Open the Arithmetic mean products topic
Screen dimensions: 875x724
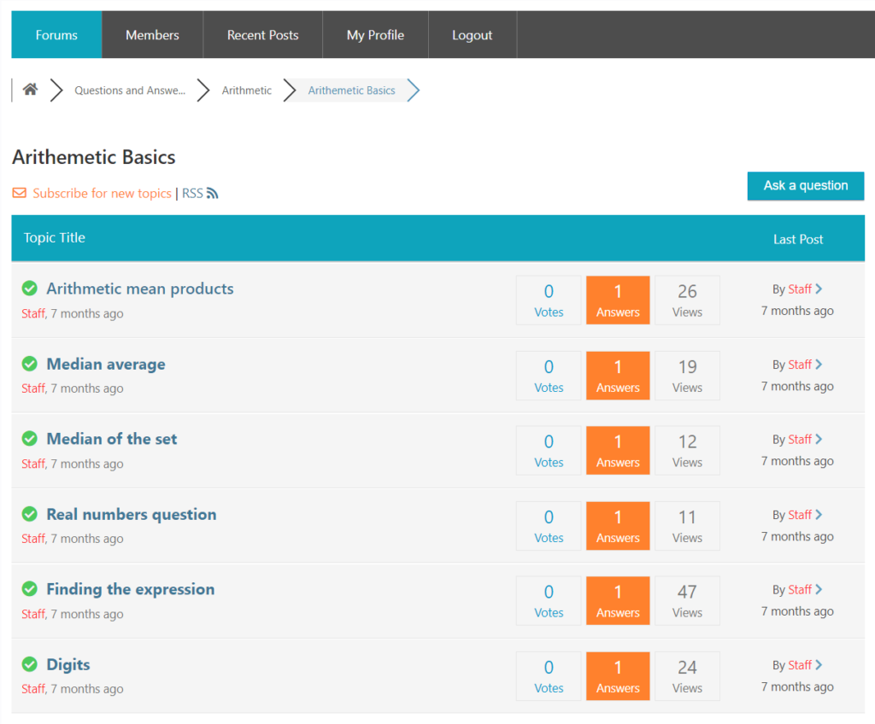139,288
